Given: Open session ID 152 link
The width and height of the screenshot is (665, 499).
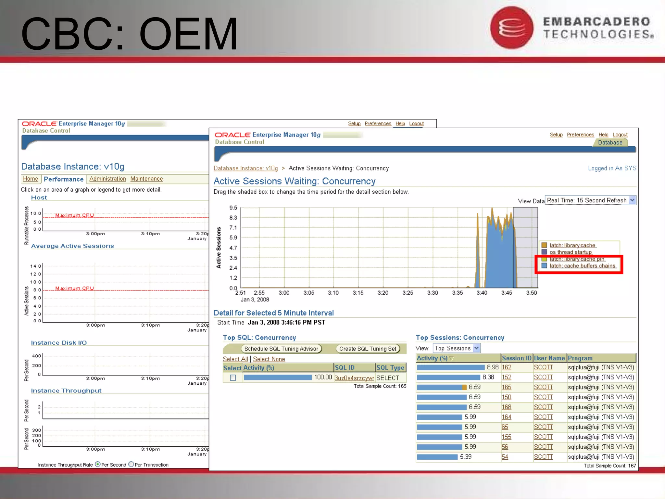Looking at the screenshot, I should coord(507,377).
